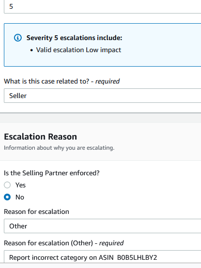
Task: Click 'Severity 5 escalations include:' heading
Action: [x=74, y=38]
